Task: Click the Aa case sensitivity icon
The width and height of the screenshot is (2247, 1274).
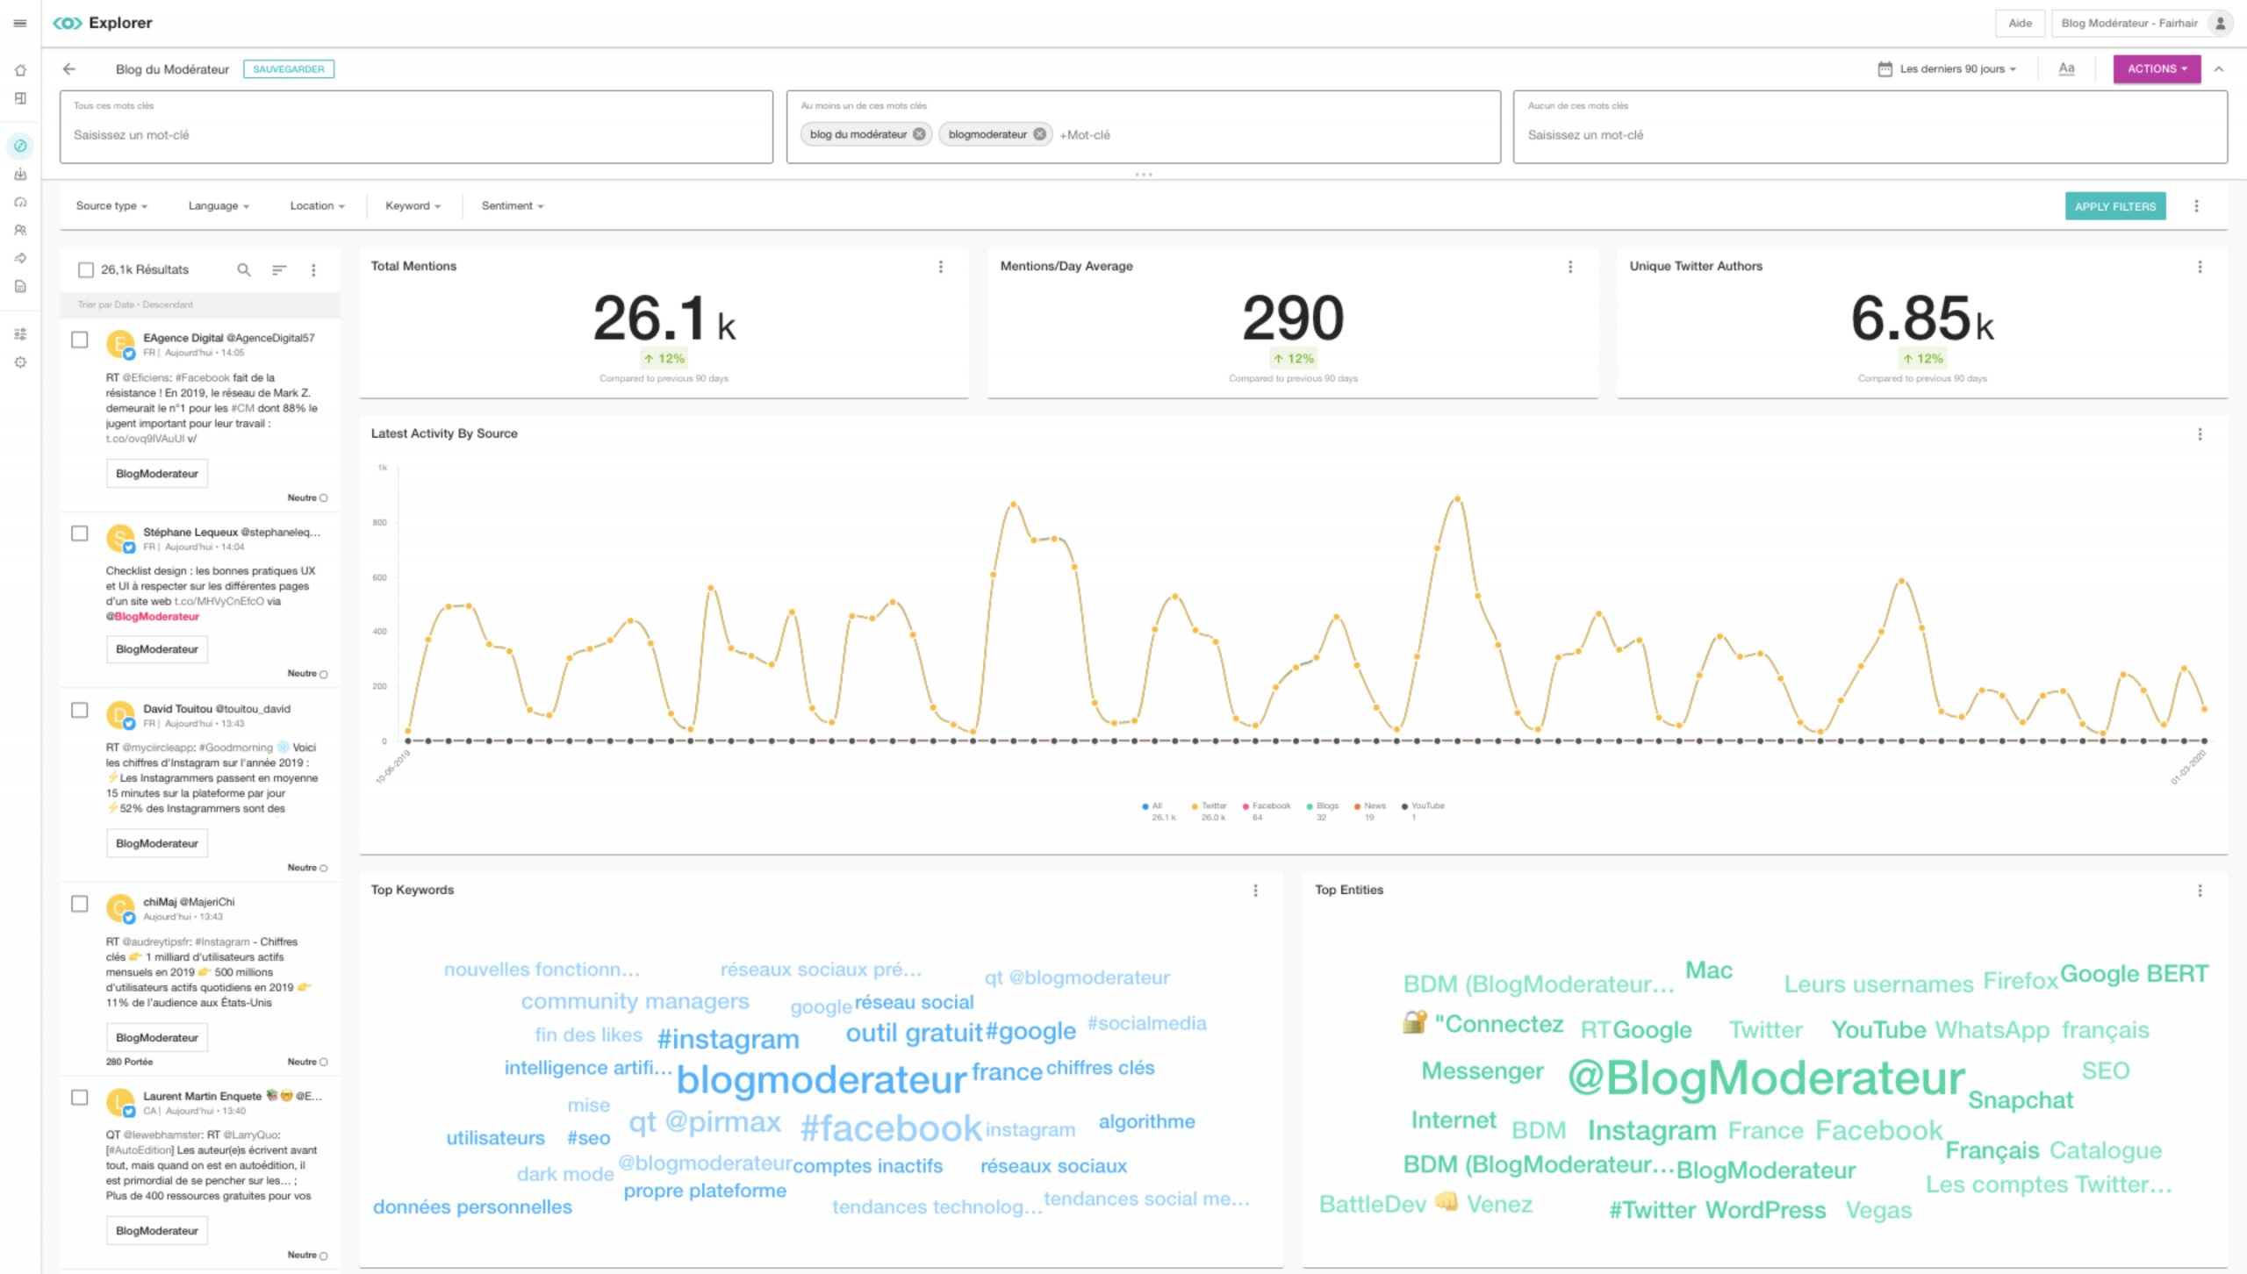Action: tap(2066, 68)
